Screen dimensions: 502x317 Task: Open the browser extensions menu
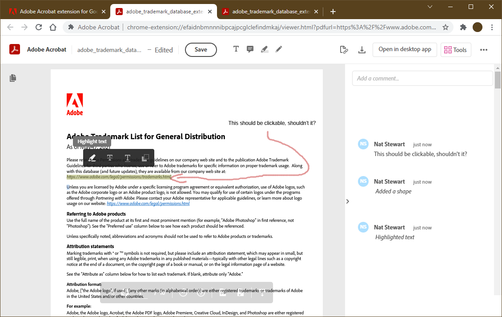[x=462, y=27]
